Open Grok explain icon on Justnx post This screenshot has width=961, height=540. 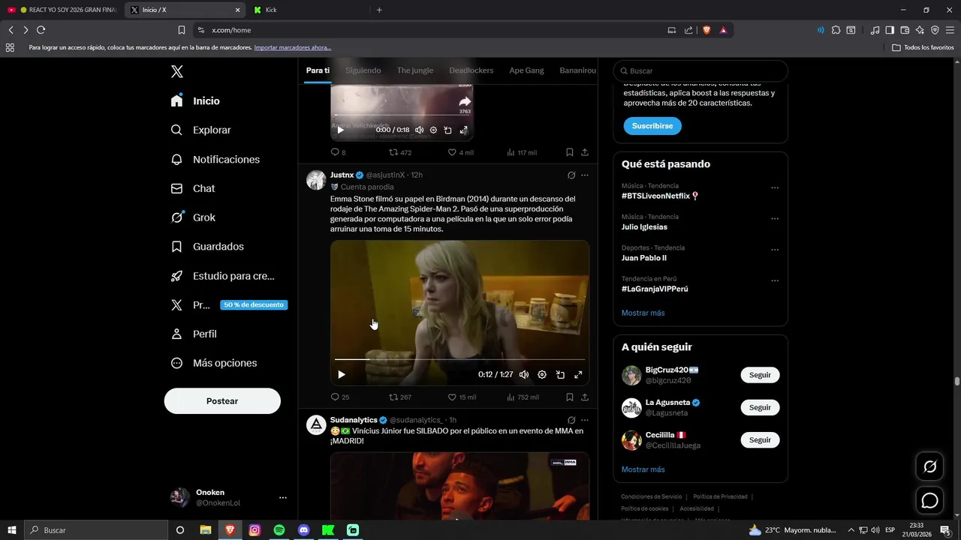coord(571,175)
